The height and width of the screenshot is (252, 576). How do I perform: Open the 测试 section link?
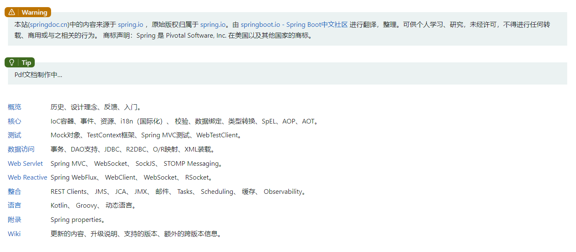pos(14,135)
